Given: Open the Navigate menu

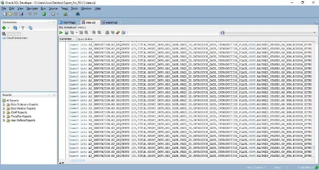Looking at the screenshot, I should pyautogui.click(x=32, y=8).
